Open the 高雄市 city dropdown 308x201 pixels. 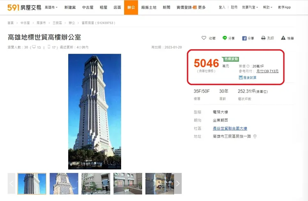point(51,7)
